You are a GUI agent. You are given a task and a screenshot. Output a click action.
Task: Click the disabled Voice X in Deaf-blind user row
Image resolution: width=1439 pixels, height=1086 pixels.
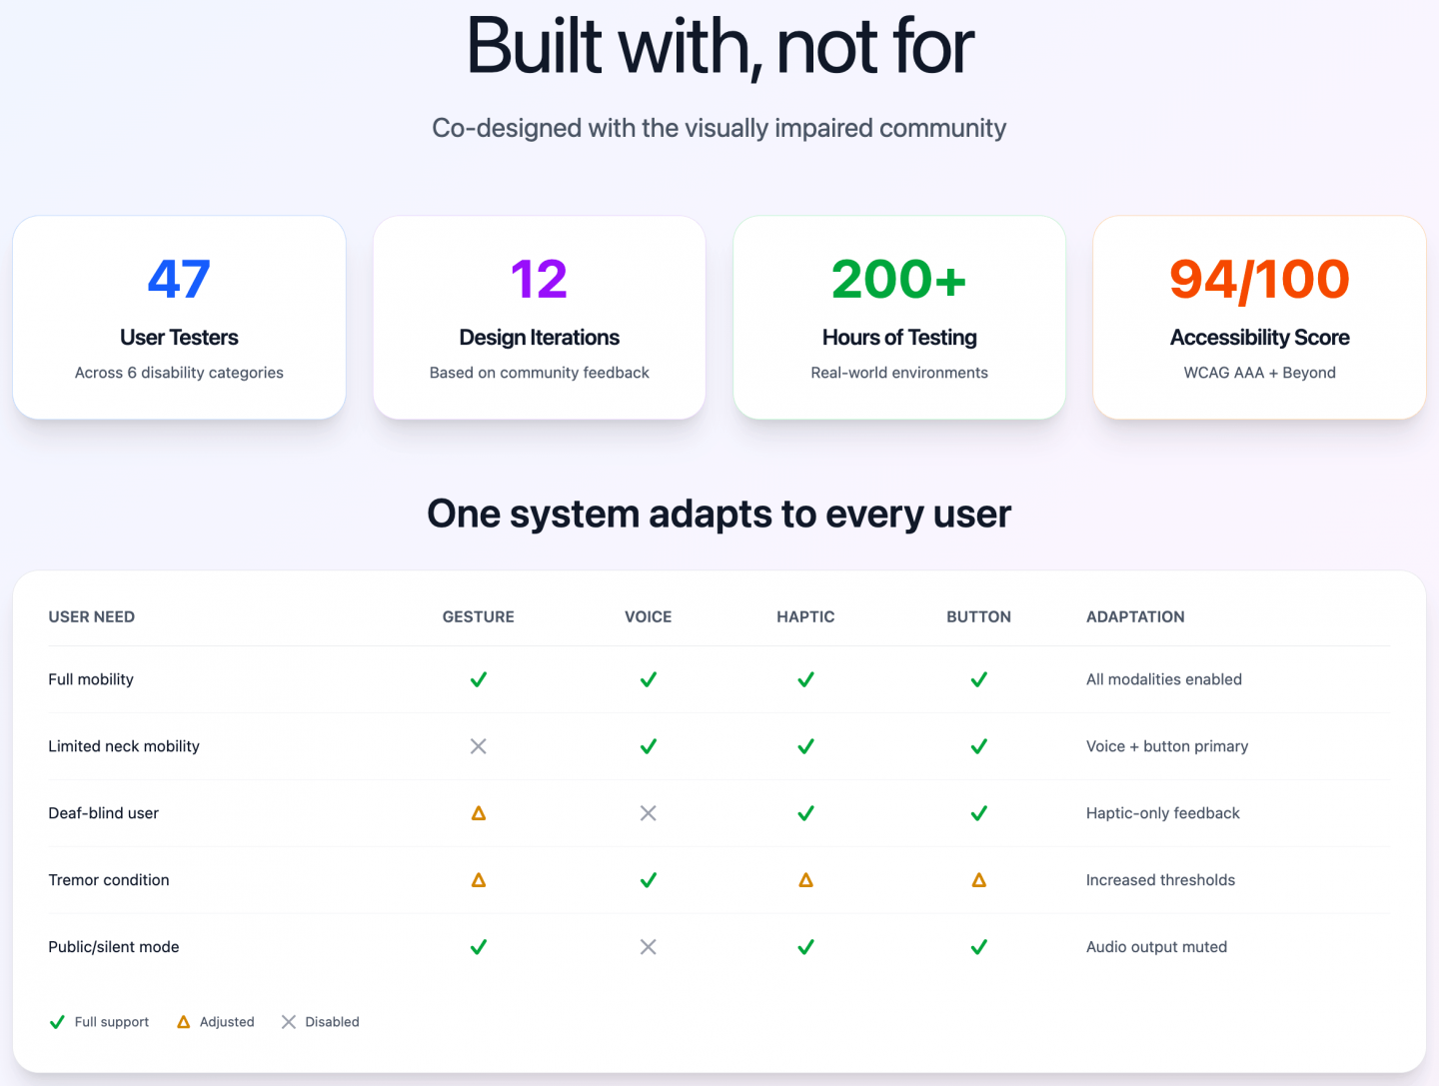[x=649, y=813]
